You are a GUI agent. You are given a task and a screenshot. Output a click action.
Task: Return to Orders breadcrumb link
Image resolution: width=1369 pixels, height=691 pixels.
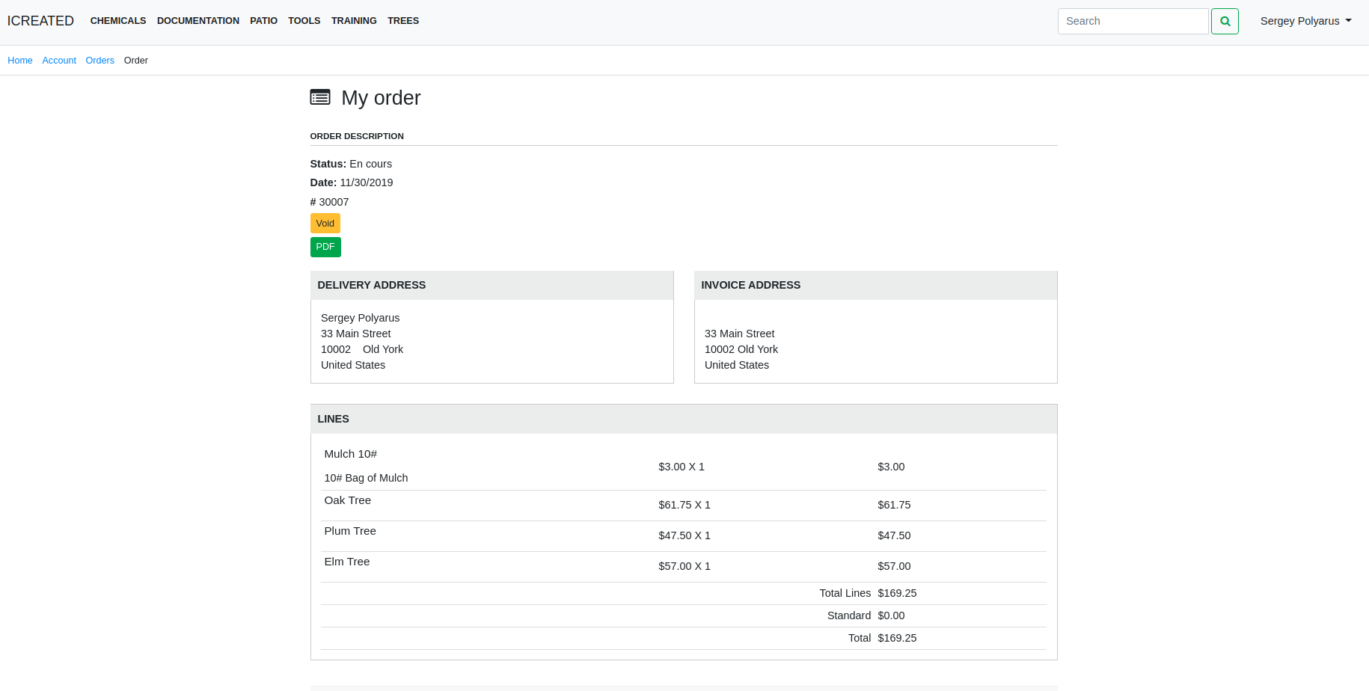(x=99, y=61)
